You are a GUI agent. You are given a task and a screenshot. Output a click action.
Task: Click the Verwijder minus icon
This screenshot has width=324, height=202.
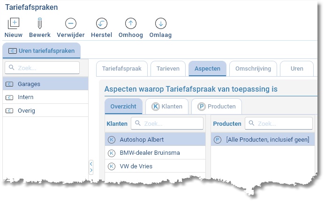point(71,23)
